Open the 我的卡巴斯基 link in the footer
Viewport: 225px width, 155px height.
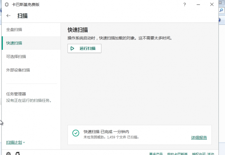point(177,154)
